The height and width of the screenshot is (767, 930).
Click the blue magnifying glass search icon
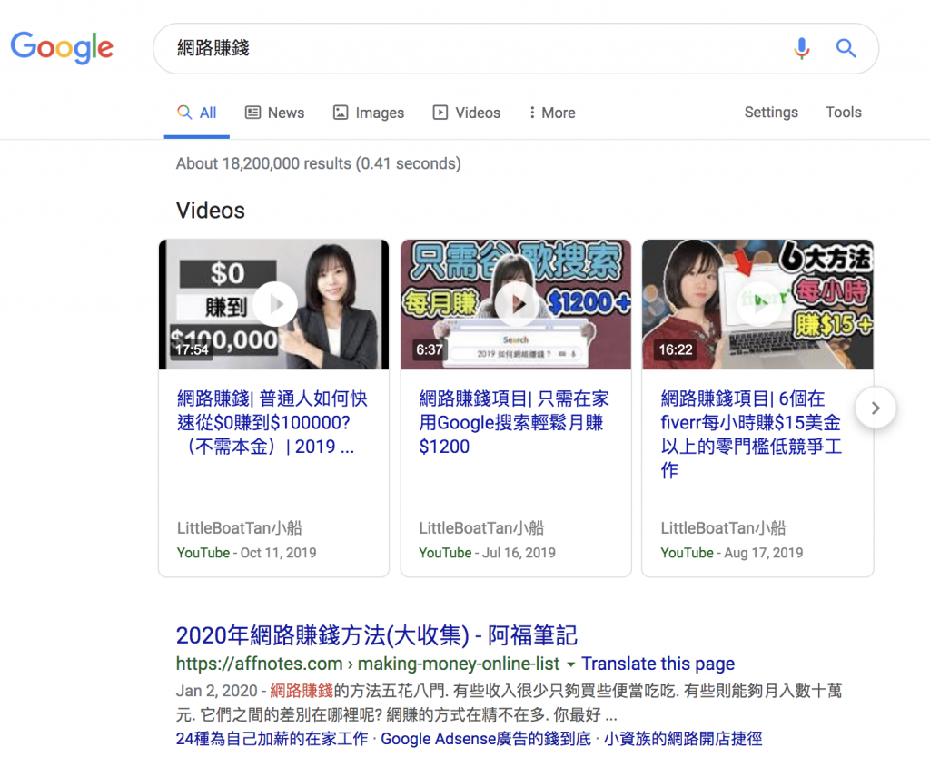coord(846,48)
